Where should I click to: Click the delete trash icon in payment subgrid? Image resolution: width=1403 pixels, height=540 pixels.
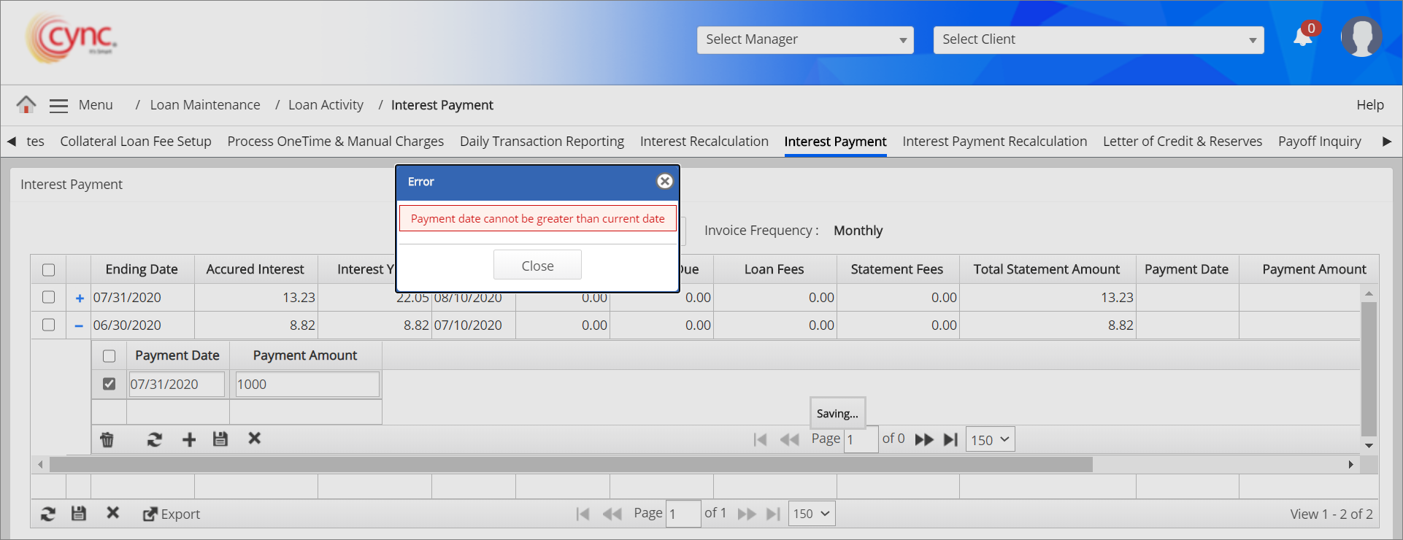click(107, 439)
